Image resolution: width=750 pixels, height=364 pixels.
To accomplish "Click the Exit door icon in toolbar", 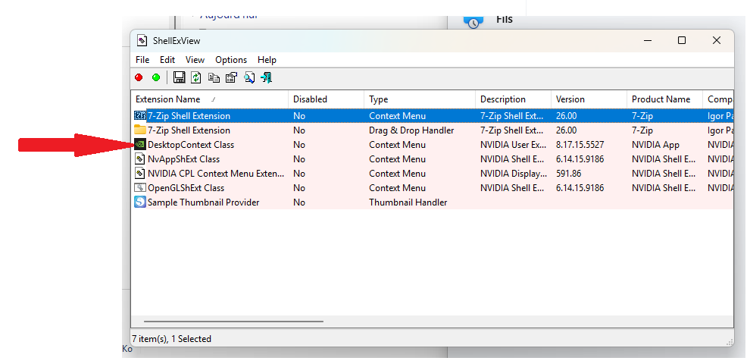I will coord(267,77).
